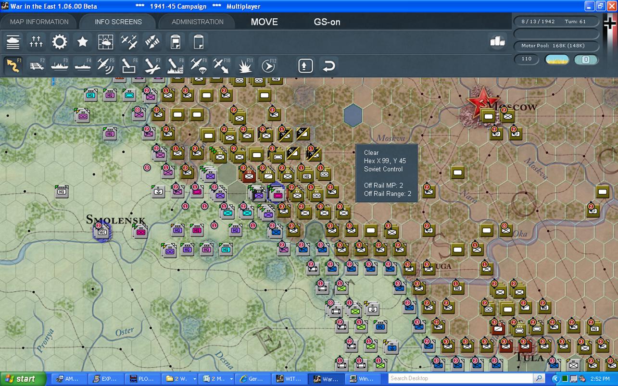The height and width of the screenshot is (386, 618).
Task: Toggle the GS-on ground support setting
Action: (327, 22)
